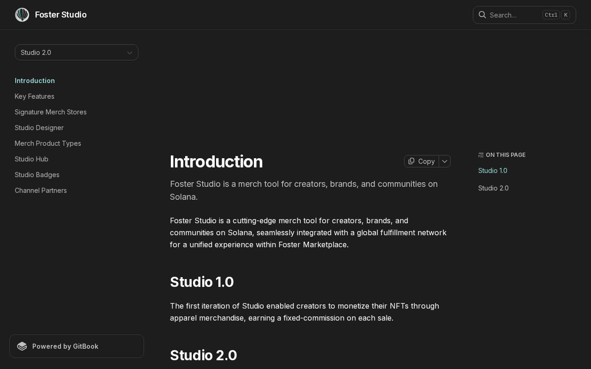Jump to Studio 2.0 section link
The image size is (591, 369).
click(x=493, y=188)
